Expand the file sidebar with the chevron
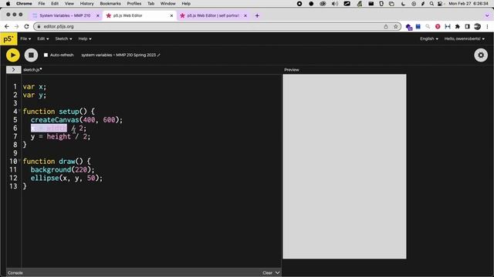 coord(13,70)
